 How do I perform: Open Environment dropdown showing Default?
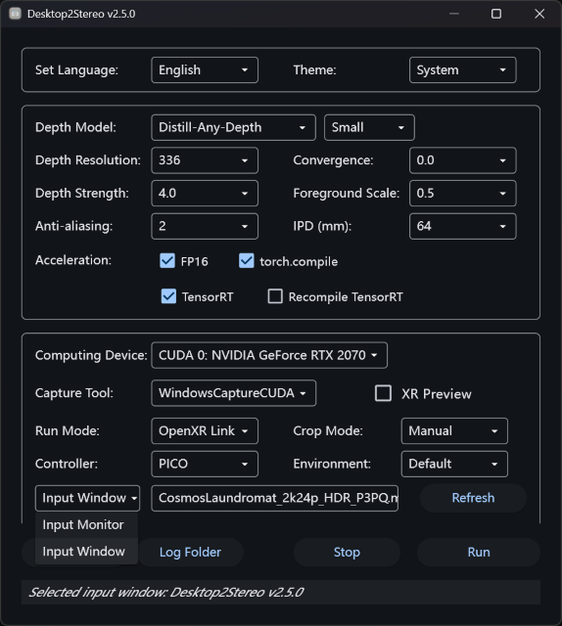pos(454,464)
